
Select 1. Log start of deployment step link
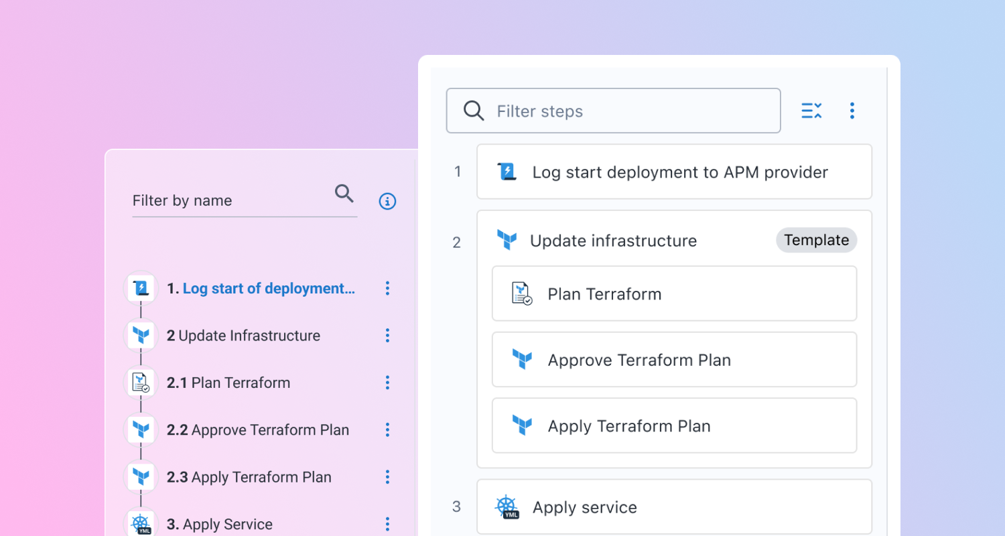pos(261,288)
